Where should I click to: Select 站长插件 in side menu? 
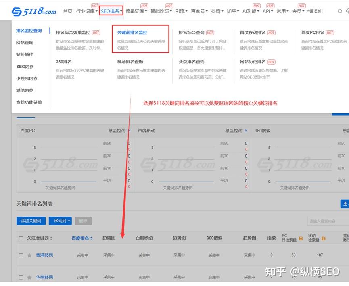point(25,54)
